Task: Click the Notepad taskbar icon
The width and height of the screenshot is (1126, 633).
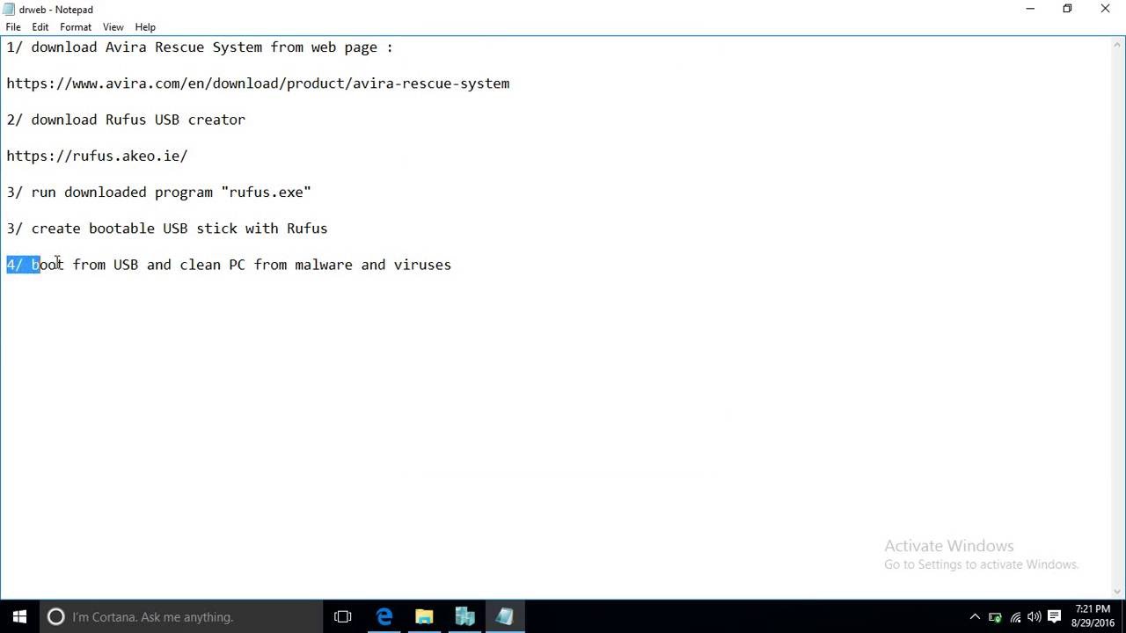Action: pyautogui.click(x=505, y=617)
